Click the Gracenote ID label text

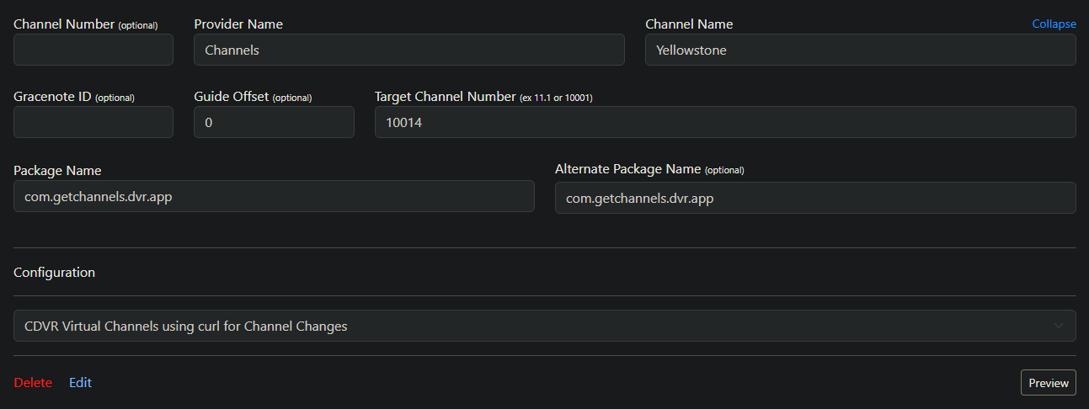pos(52,97)
